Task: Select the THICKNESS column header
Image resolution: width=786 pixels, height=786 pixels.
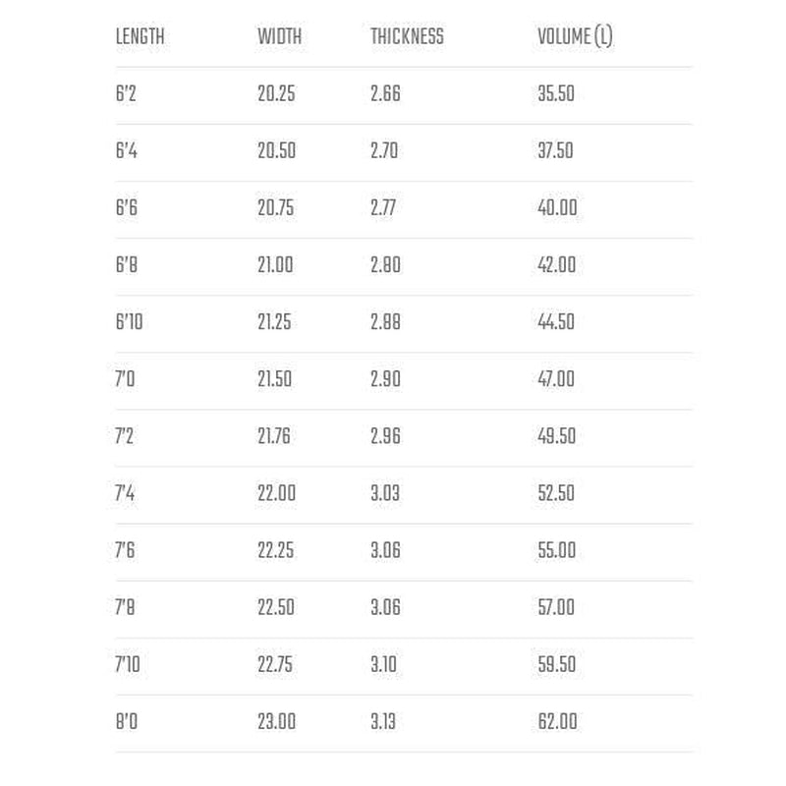Action: (407, 38)
